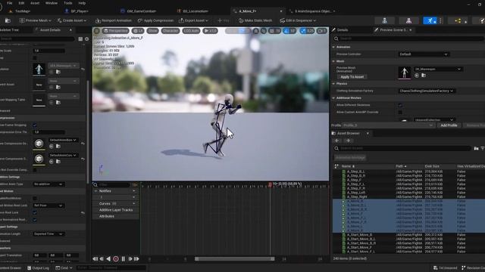Image resolution: width=485 pixels, height=272 pixels.
Task: Open the Animation Length dropdown
Action: pyautogui.click(x=48, y=234)
